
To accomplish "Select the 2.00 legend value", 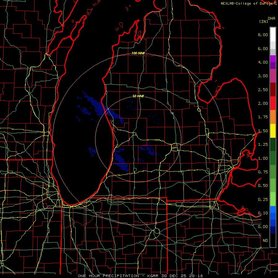I will tap(263, 103).
